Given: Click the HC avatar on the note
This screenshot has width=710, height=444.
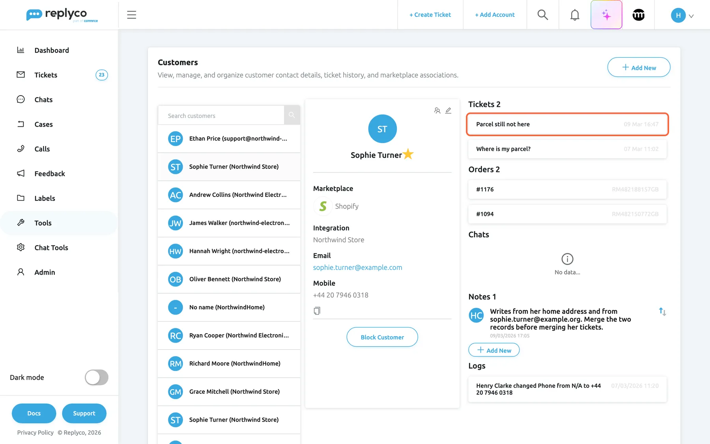Looking at the screenshot, I should coord(476,315).
